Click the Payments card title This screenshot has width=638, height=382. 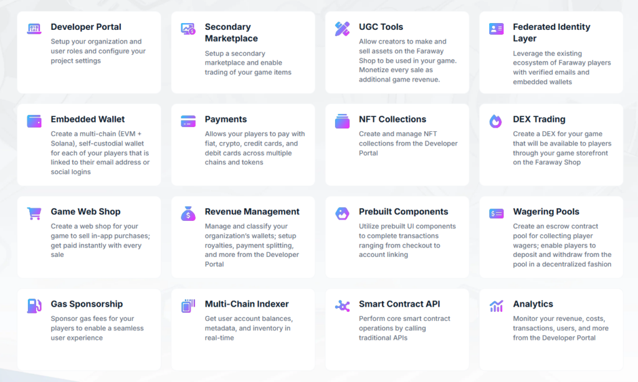click(226, 119)
